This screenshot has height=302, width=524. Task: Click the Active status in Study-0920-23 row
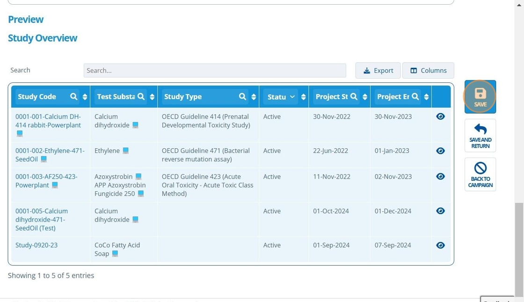(x=272, y=245)
